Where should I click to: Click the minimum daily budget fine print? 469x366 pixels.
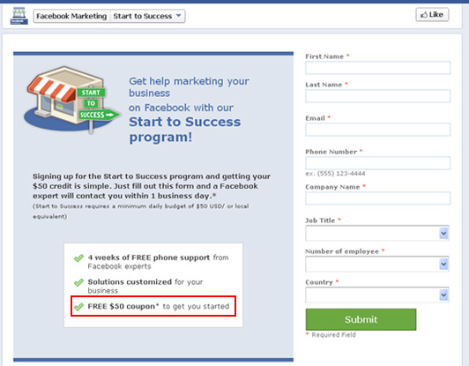[140, 211]
